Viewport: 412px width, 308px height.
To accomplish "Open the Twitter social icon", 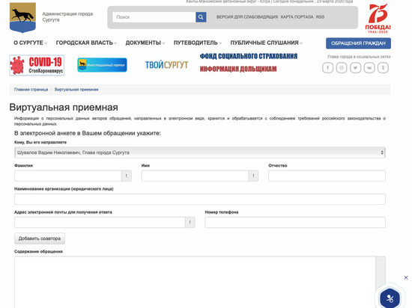I will tap(355, 68).
